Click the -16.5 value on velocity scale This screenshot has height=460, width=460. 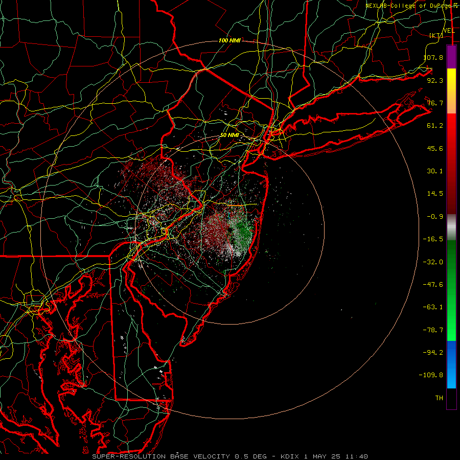433,239
